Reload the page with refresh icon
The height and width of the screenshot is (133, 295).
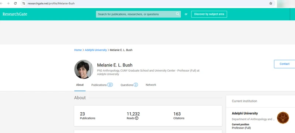(15, 3)
